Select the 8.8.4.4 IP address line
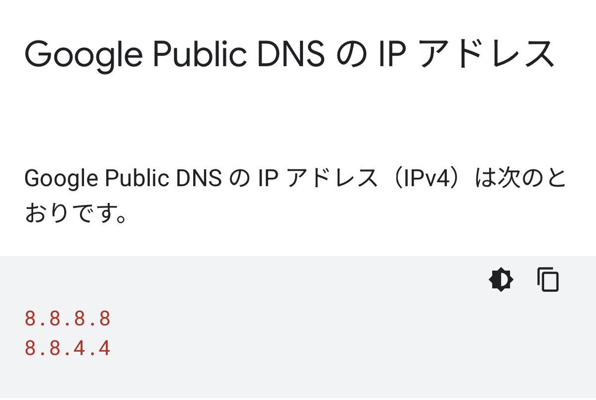 68,348
